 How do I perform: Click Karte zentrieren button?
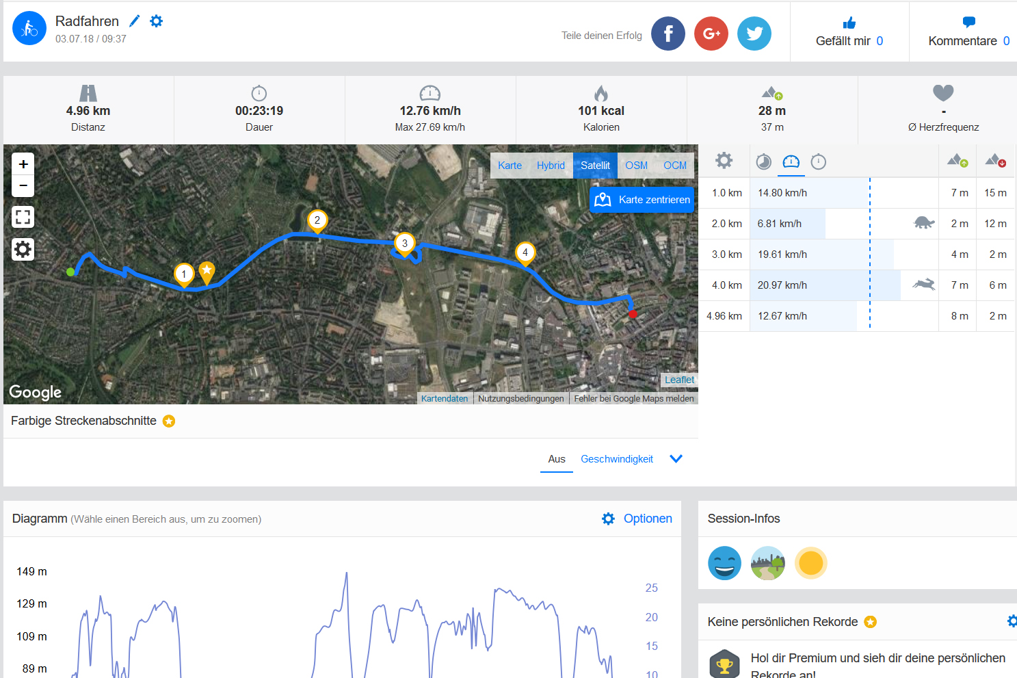point(642,200)
